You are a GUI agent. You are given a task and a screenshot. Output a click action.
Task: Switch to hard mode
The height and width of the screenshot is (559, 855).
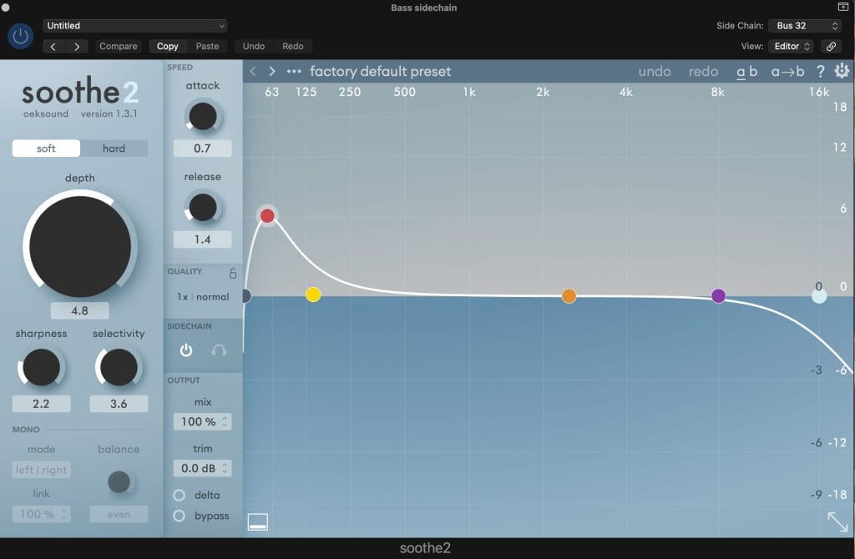[x=114, y=149]
